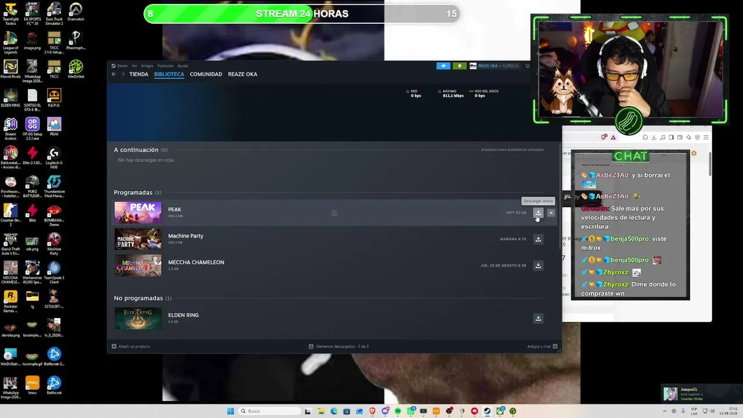Open File Explorer from the taskbar
Image resolution: width=743 pixels, height=418 pixels.
pyautogui.click(x=321, y=411)
